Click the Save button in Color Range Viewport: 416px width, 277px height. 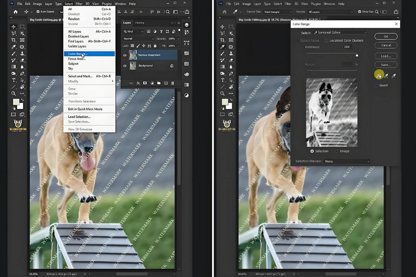click(386, 65)
